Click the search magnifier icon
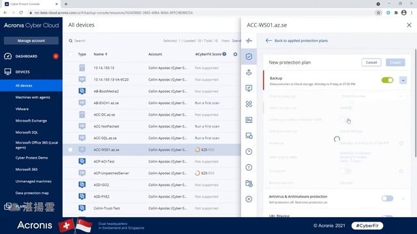This screenshot has height=234, width=417. pos(70,40)
